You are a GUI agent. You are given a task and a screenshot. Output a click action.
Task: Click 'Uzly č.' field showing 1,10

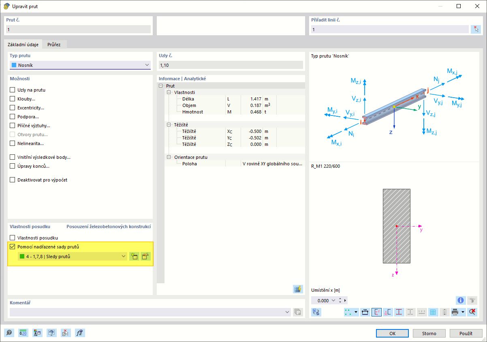point(231,65)
